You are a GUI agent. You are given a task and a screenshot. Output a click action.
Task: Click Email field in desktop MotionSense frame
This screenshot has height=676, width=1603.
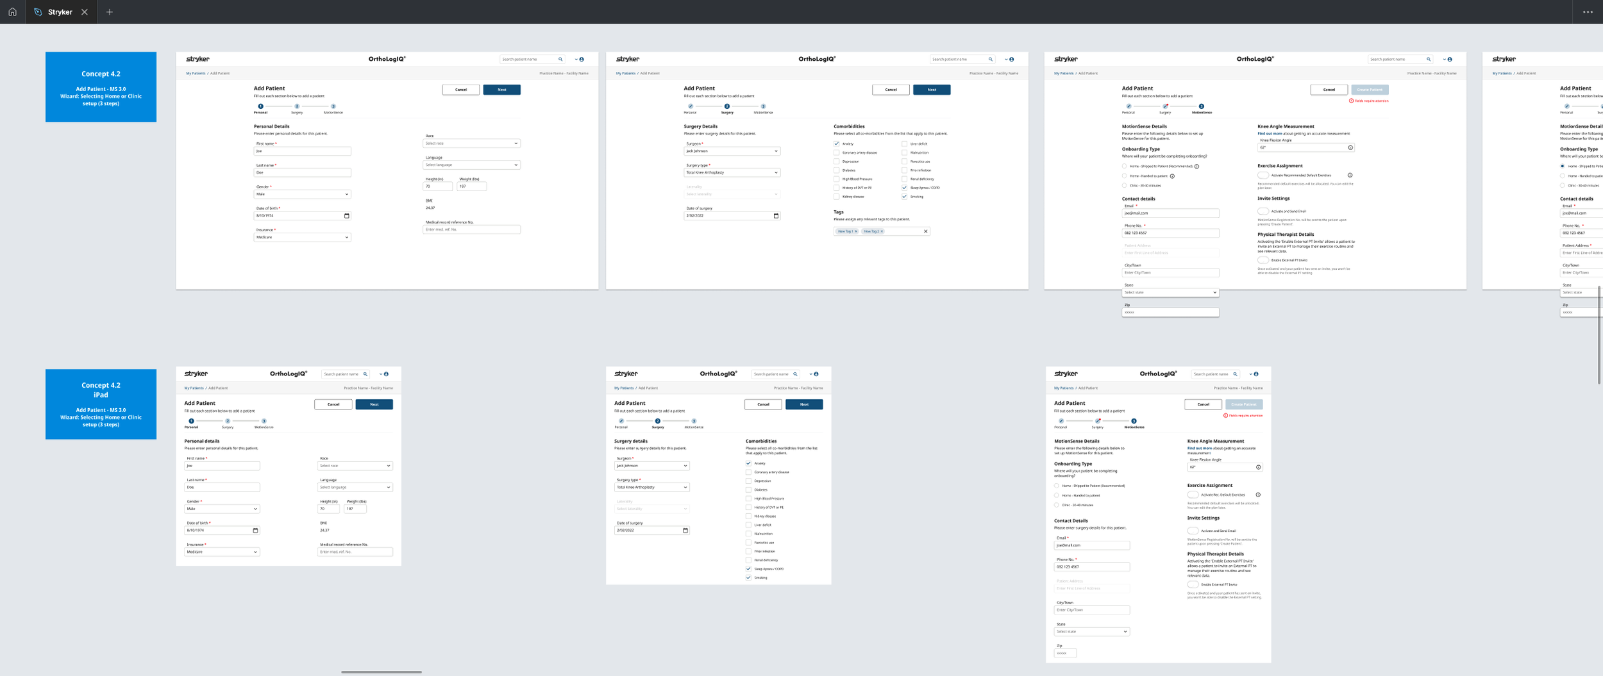(1170, 213)
